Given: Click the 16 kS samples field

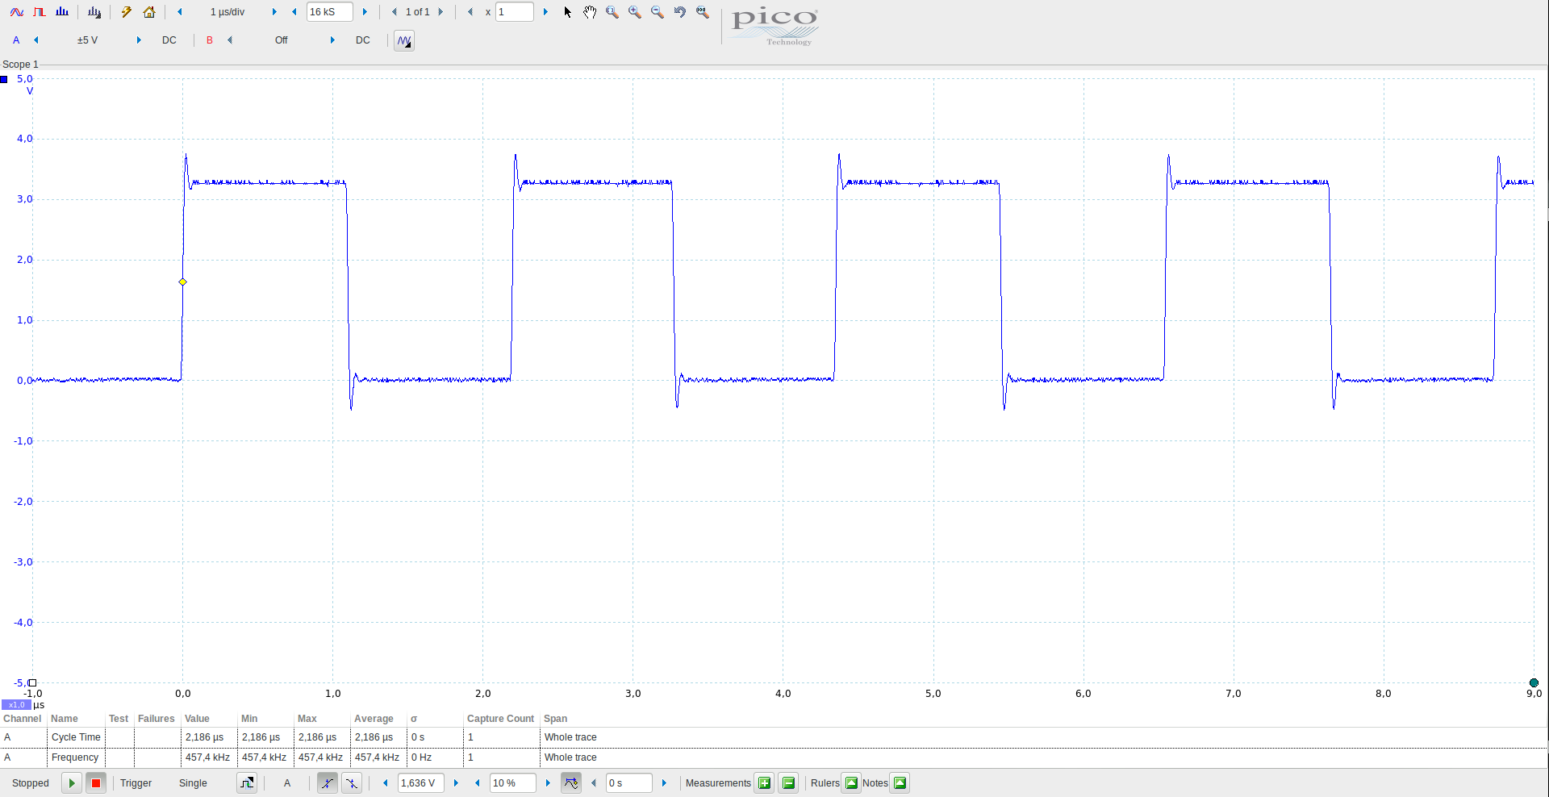Looking at the screenshot, I should click(x=330, y=12).
